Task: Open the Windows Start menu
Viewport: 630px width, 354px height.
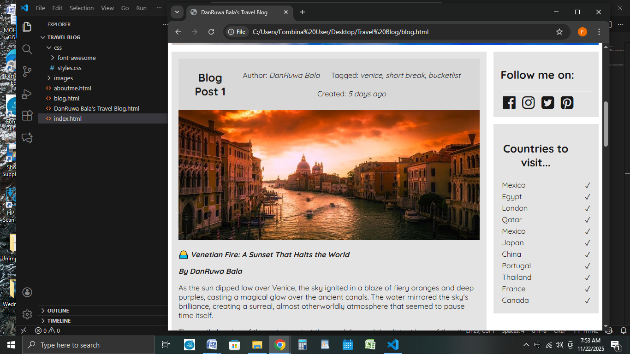Action: pyautogui.click(x=11, y=345)
